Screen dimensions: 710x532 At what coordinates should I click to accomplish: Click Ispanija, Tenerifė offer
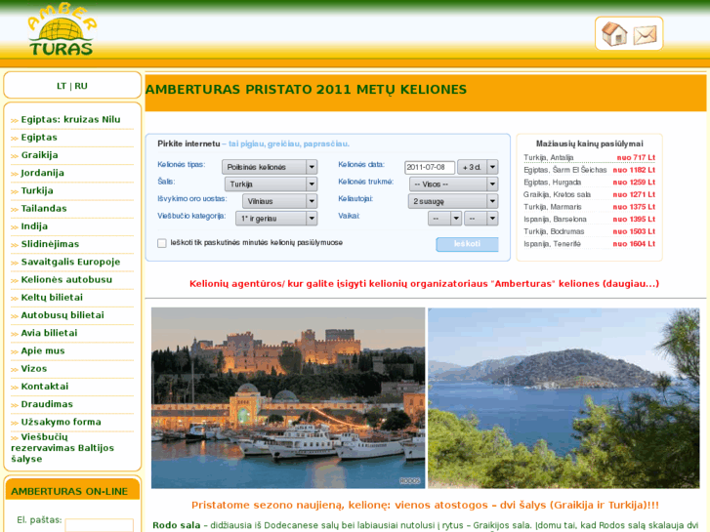[x=589, y=244]
